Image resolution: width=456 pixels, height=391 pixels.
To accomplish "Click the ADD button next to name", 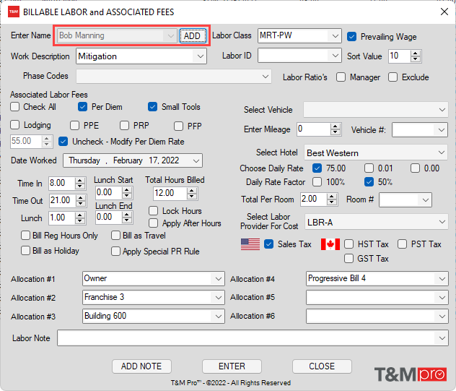I will click(193, 36).
